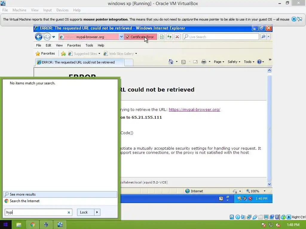Click the XP taskbar help question icon
The height and width of the screenshot is (229, 306).
point(221,199)
